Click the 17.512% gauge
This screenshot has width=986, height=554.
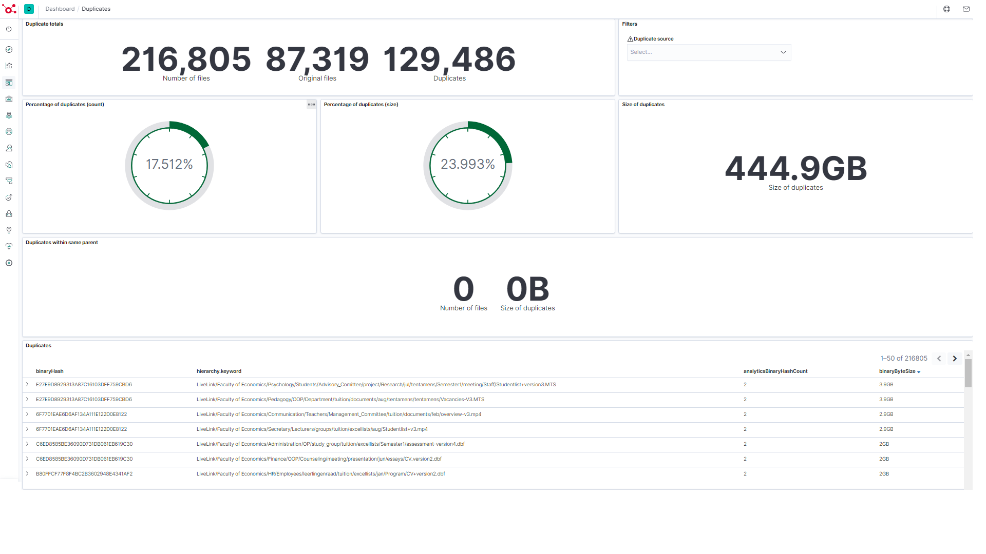169,165
